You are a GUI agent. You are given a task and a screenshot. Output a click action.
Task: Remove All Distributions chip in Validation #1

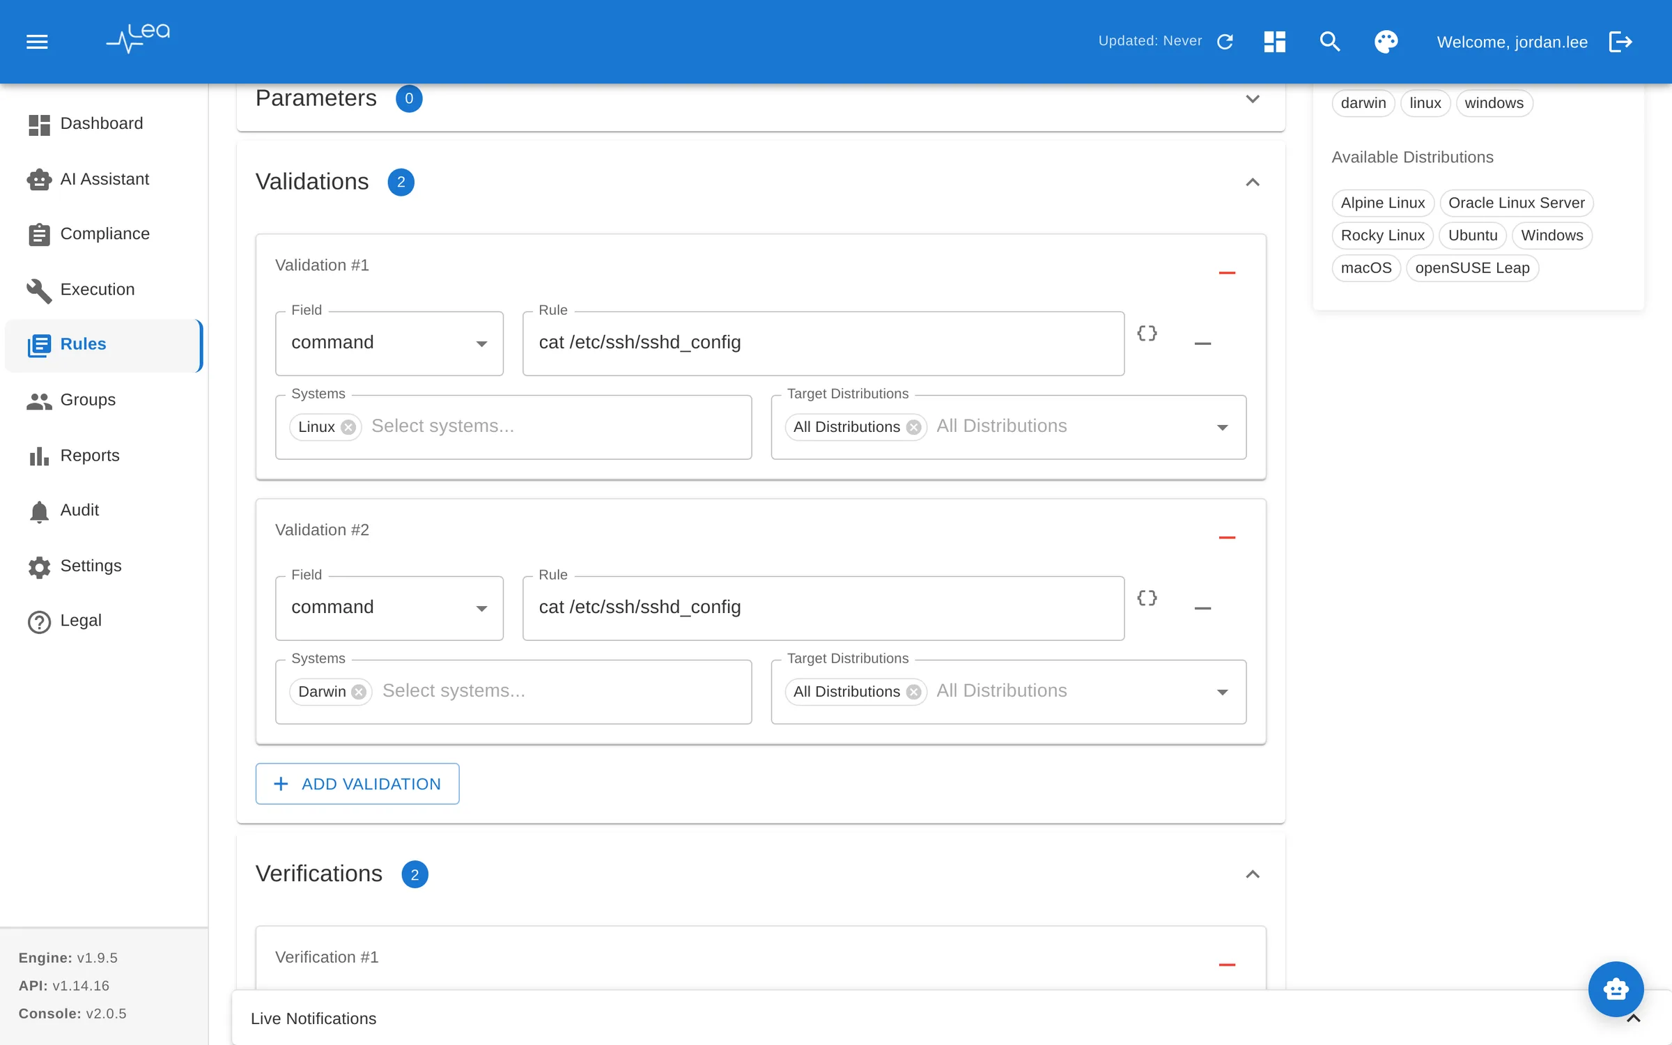pos(913,427)
